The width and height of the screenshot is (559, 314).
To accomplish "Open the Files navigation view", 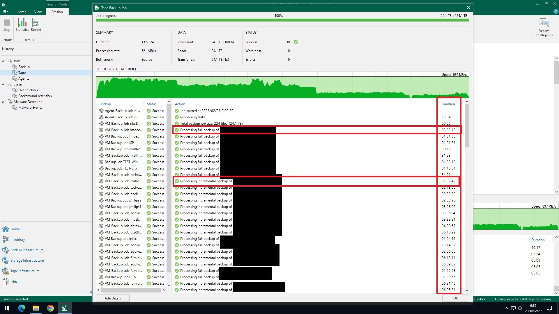I will click(x=14, y=281).
